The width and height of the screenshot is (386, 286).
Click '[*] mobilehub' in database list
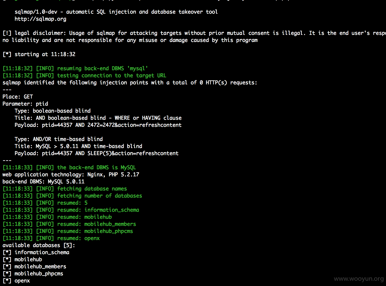click(22, 259)
